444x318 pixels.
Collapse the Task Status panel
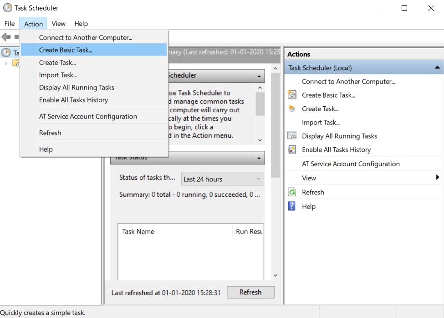click(258, 158)
